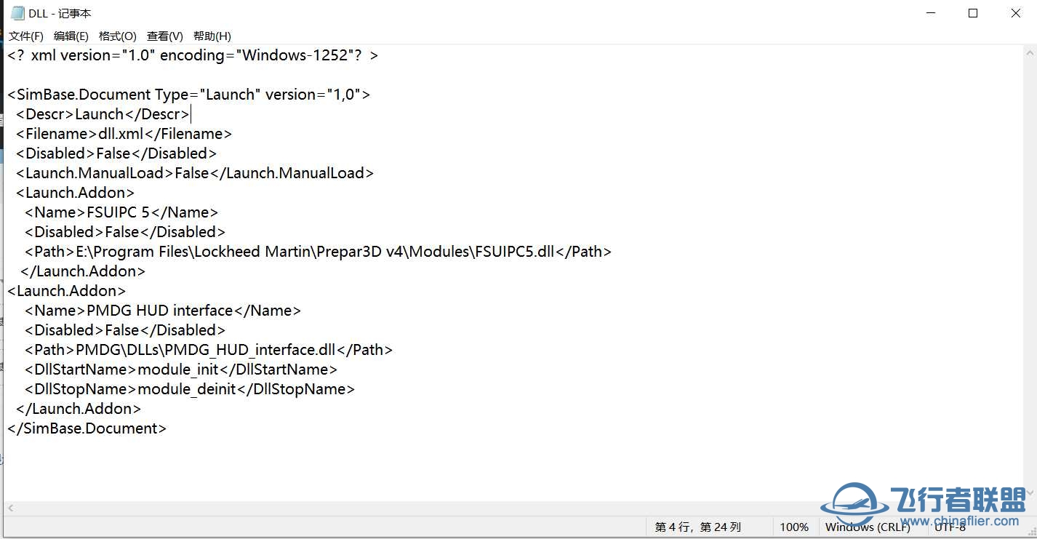Click the closing /Launch.Addon tag after FSUIPC path

83,271
